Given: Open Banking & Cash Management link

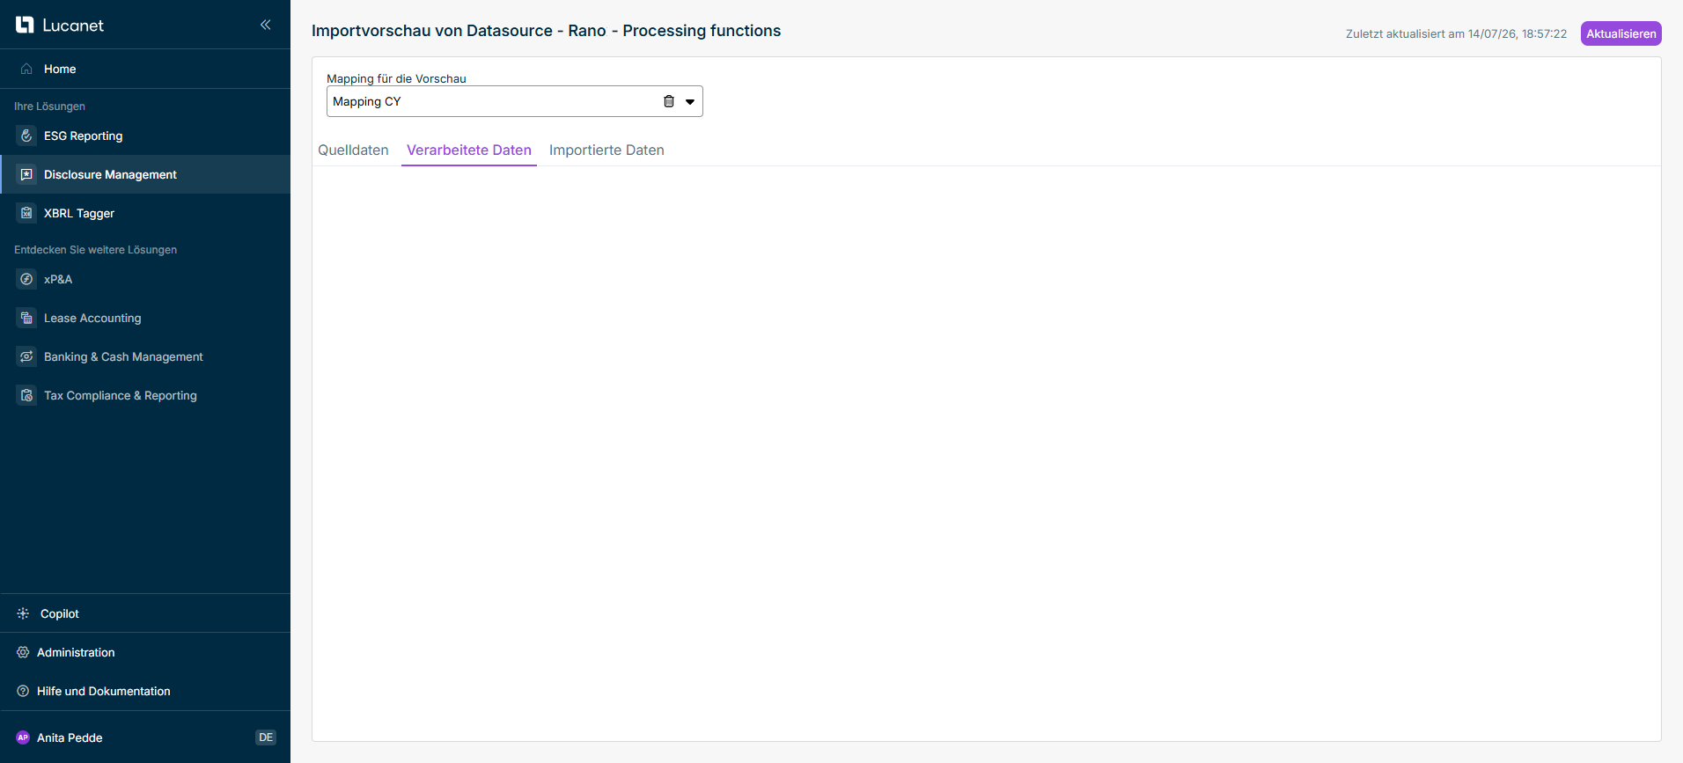Looking at the screenshot, I should pos(145,356).
